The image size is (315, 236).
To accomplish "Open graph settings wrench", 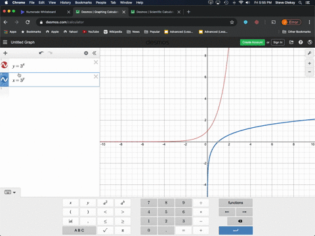I will (x=310, y=53).
